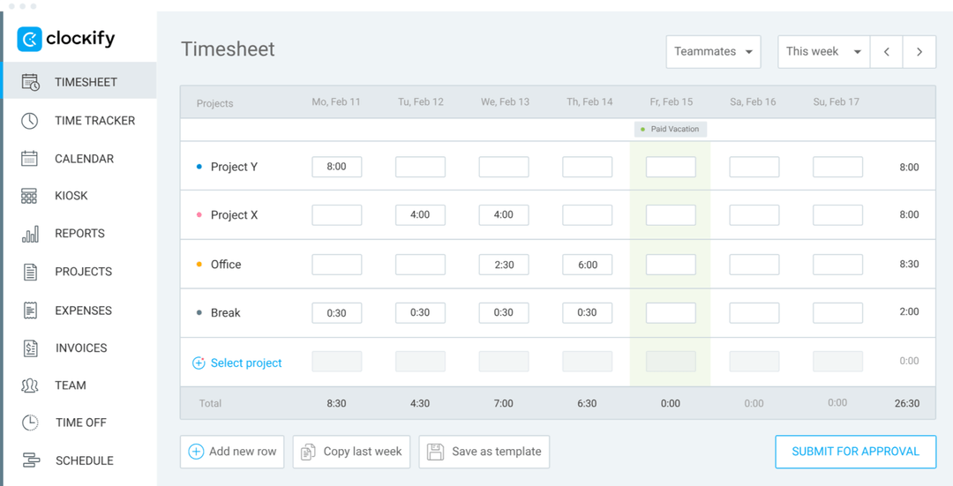Click the Schedule bars icon
The image size is (953, 486).
tap(31, 460)
